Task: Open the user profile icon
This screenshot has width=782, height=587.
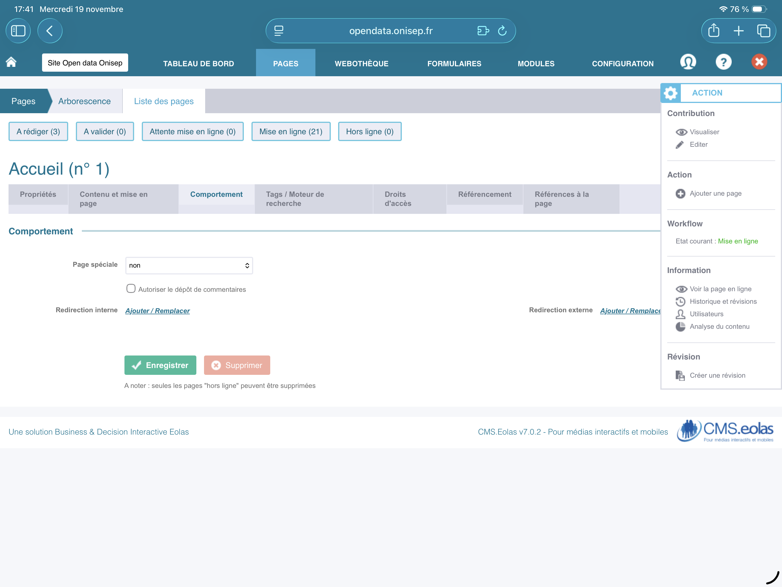Action: point(688,62)
